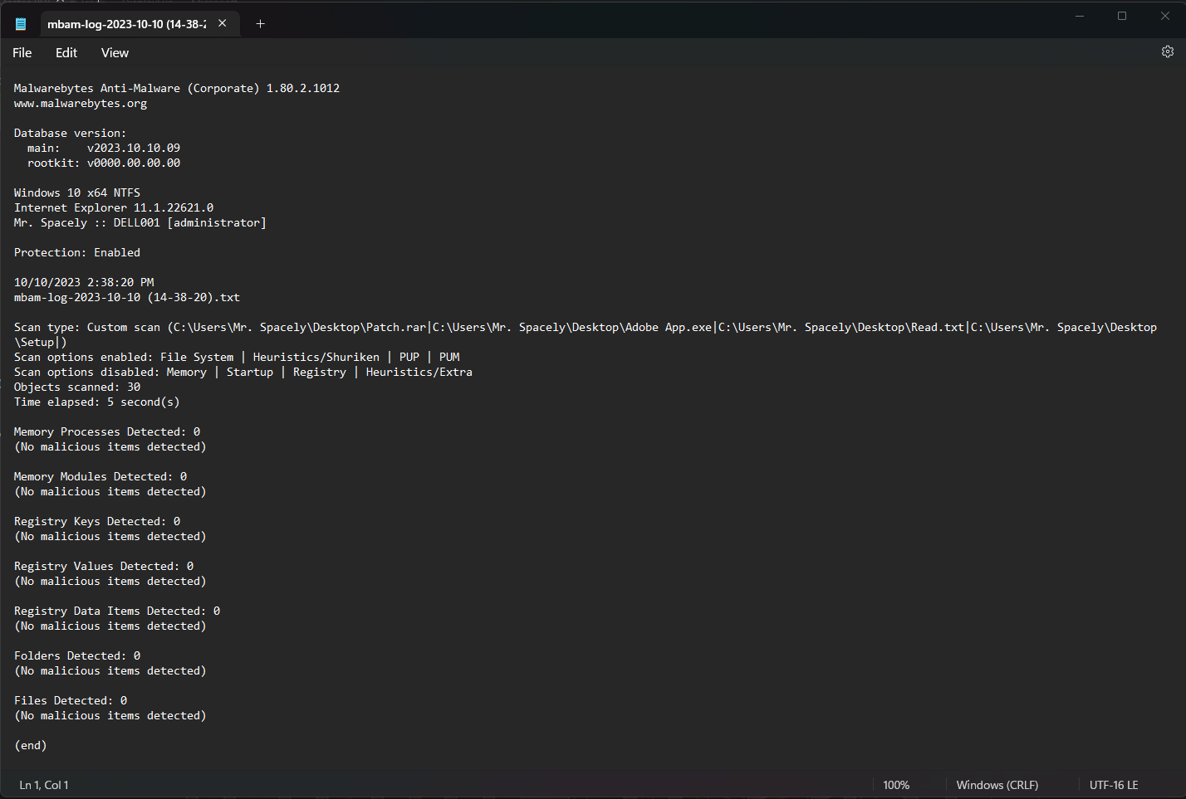
Task: Place cursor in 'Malwarebytes Anti-Malware (Corporate)' line
Action: pos(177,88)
